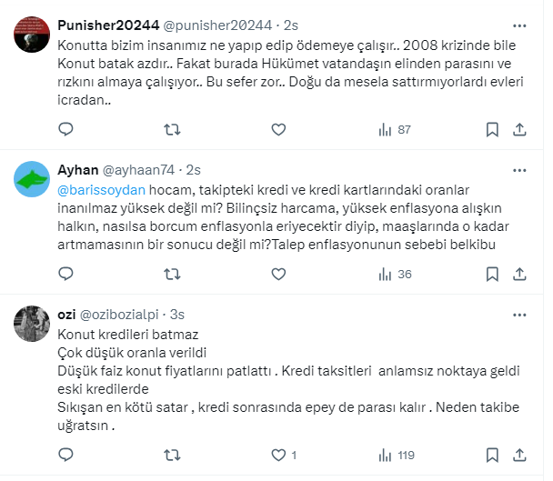Screen dimensions: 553x481
Task: Retweet ozi's tweet
Action: [x=171, y=454]
